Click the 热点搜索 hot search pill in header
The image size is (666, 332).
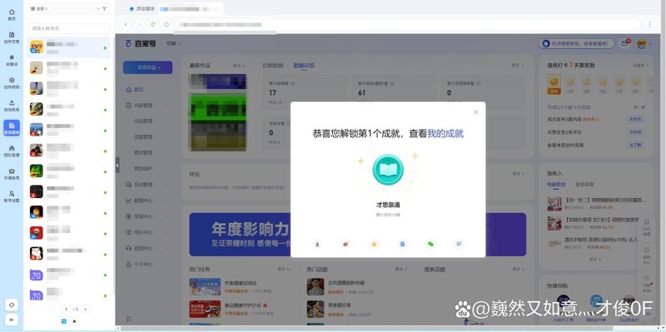point(576,43)
